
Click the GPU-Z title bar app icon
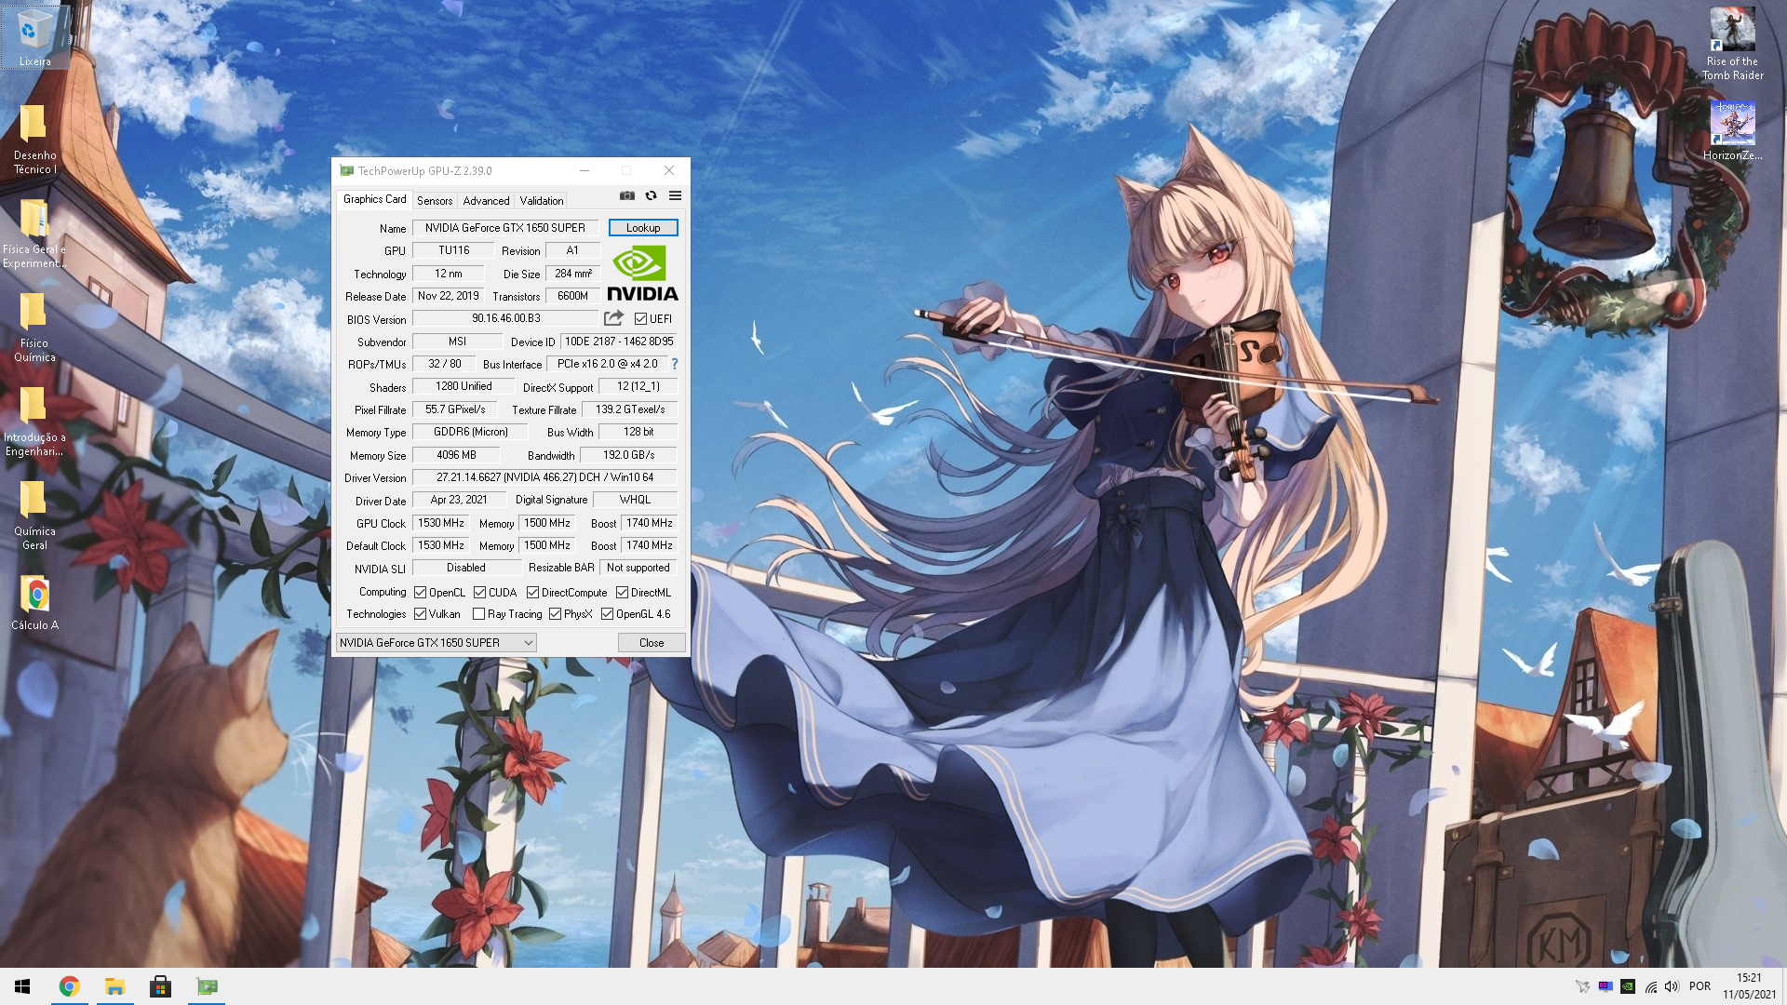coord(347,170)
